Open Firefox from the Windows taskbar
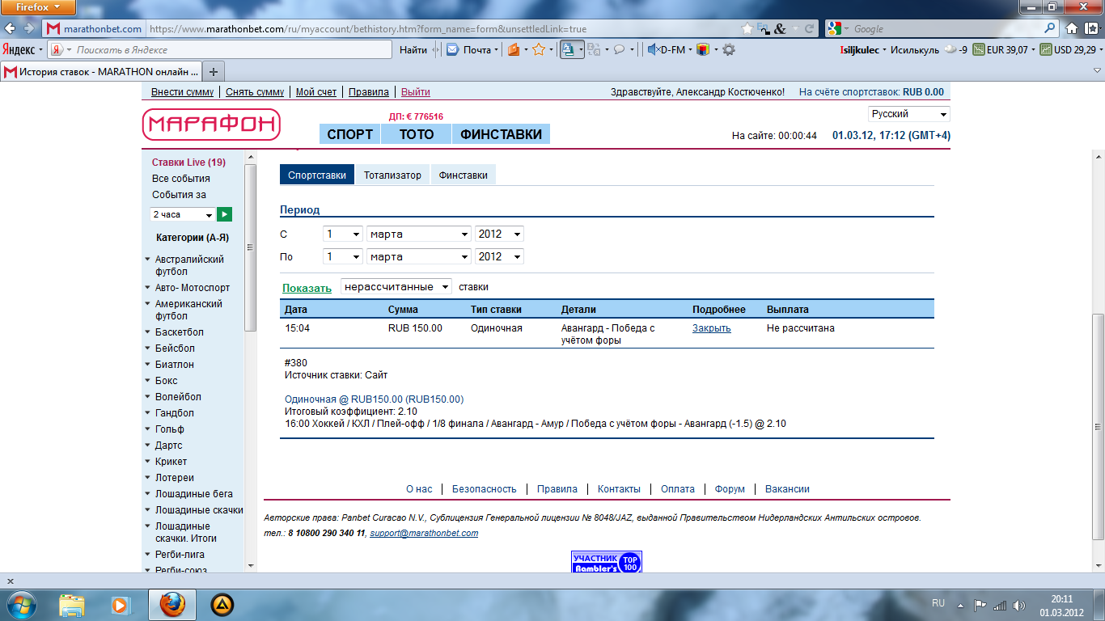The image size is (1105, 621). (171, 604)
